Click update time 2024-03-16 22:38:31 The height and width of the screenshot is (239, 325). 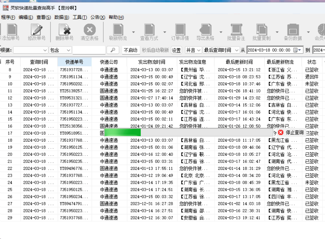click(x=239, y=211)
